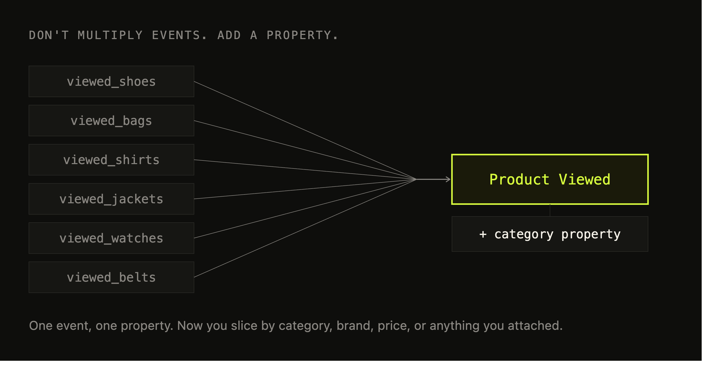This screenshot has width=712, height=371.
Task: Click the line leaving viewed_belts box
Action: point(305,228)
